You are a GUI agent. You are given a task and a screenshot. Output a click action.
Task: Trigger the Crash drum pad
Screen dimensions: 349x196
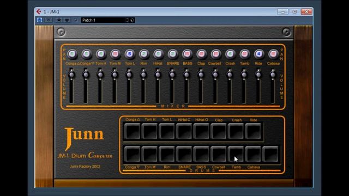click(236, 131)
